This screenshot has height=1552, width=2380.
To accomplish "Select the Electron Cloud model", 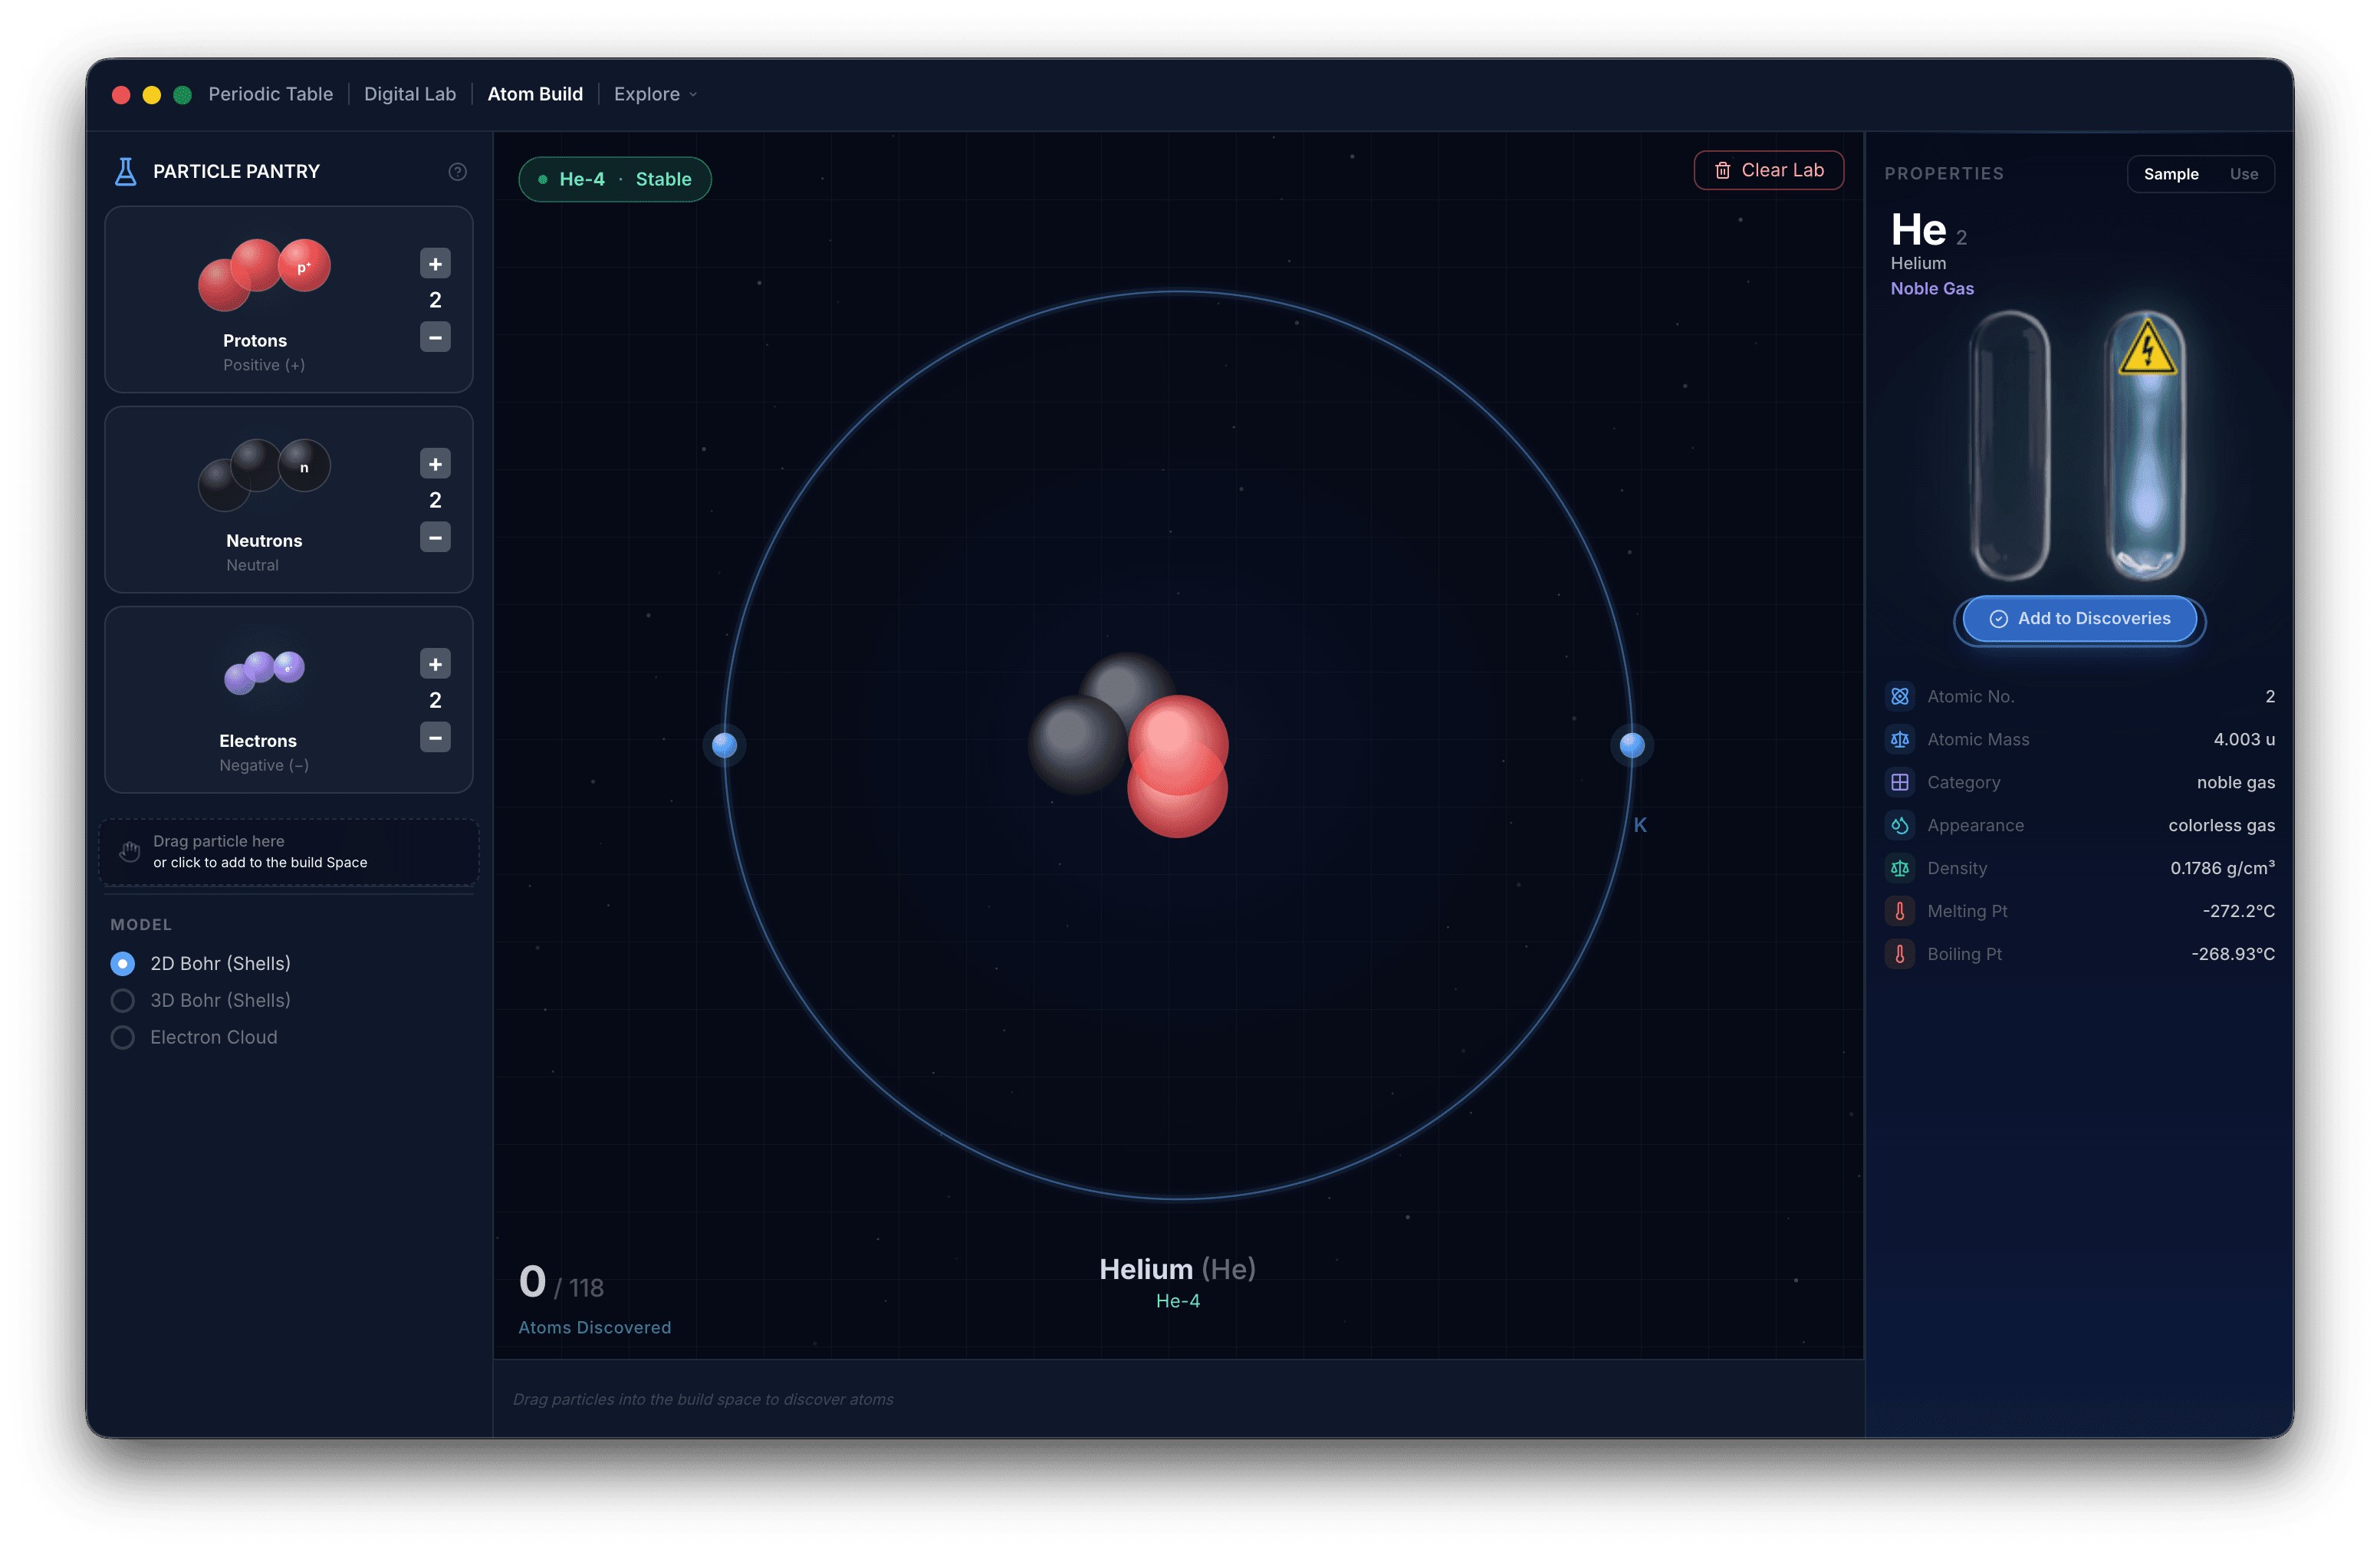I will pyautogui.click(x=194, y=1037).
